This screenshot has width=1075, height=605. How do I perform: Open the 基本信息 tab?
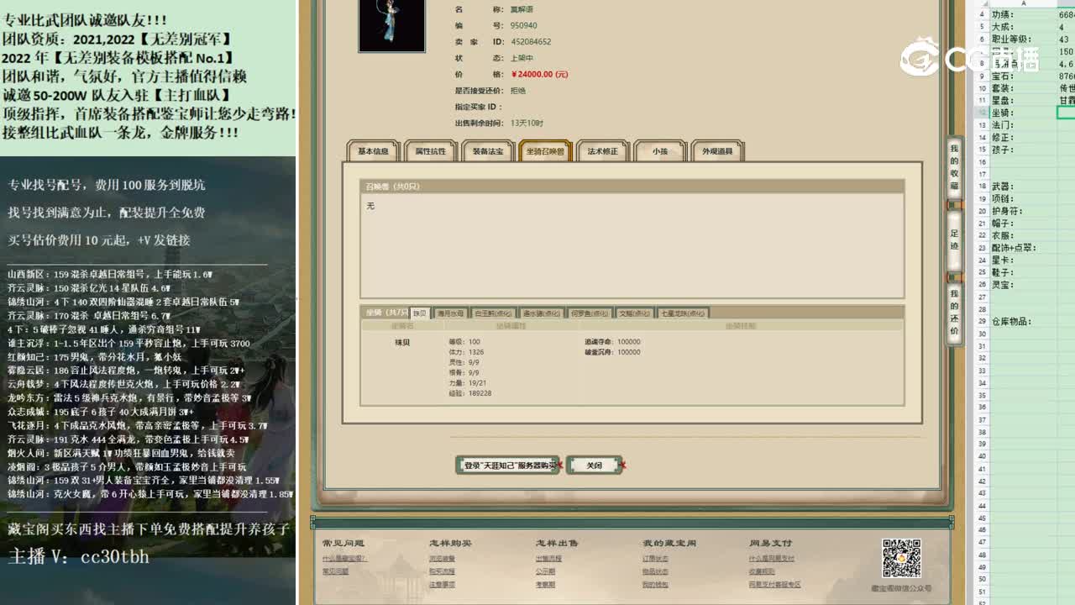tap(374, 151)
